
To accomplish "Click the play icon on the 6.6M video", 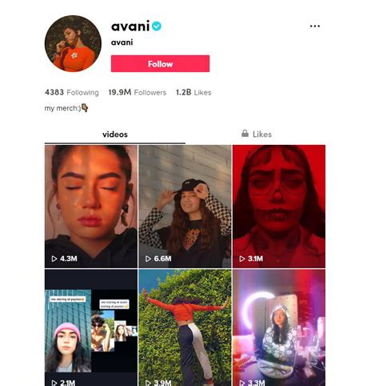I will pyautogui.click(x=148, y=259).
